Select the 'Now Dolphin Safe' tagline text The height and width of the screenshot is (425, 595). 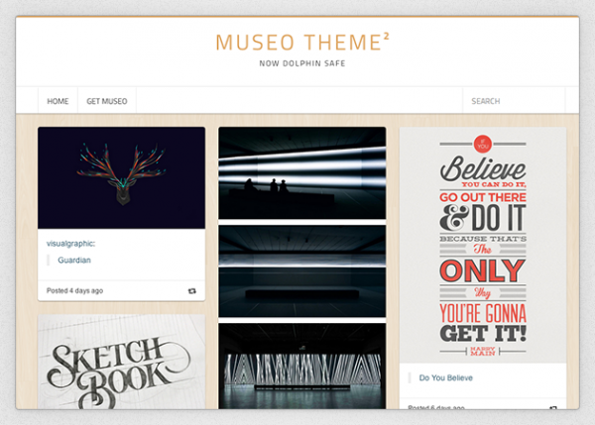(x=302, y=63)
